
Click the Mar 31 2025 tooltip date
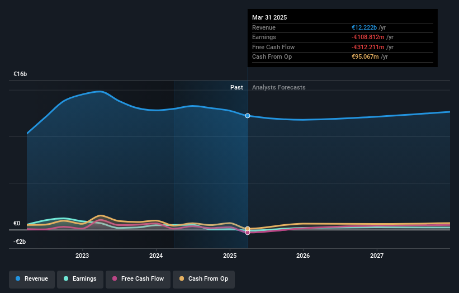(x=269, y=17)
